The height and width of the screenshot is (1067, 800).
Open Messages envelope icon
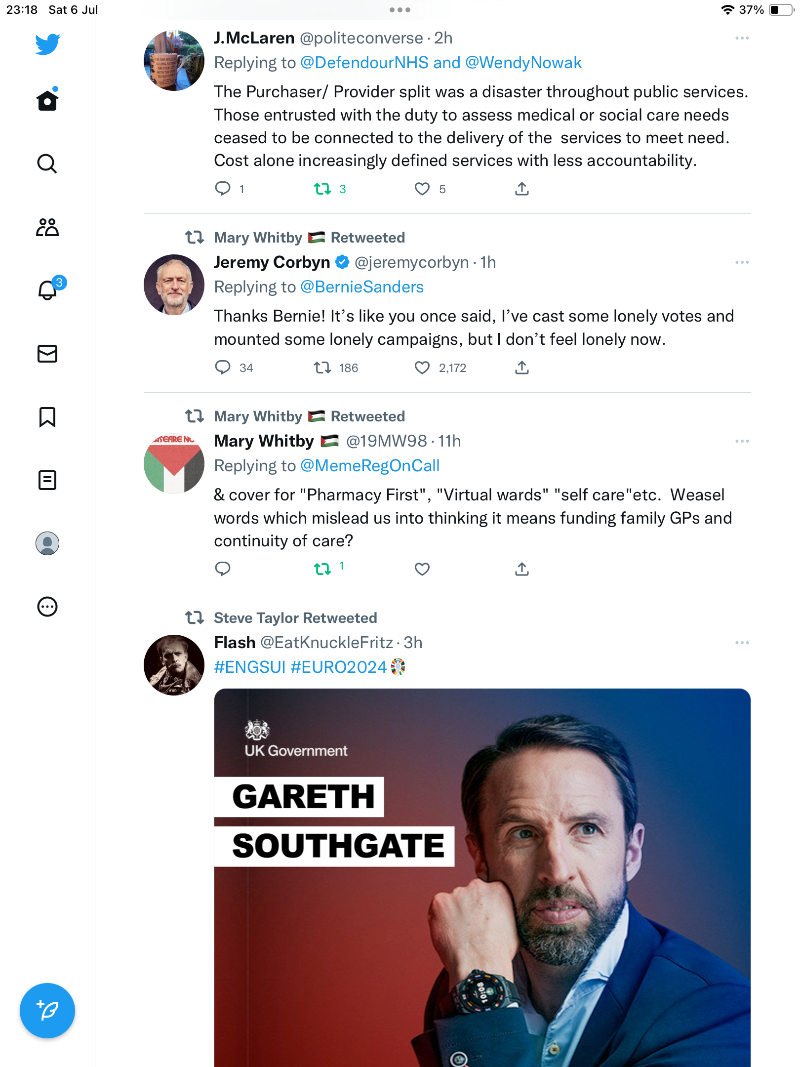click(47, 354)
